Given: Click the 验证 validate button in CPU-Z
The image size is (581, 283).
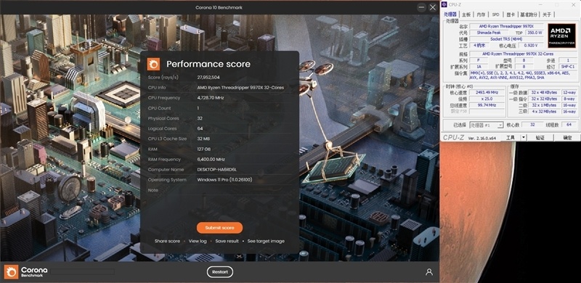Looking at the screenshot, I should (x=540, y=137).
